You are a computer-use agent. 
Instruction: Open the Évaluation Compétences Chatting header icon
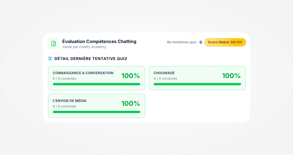coord(53,44)
